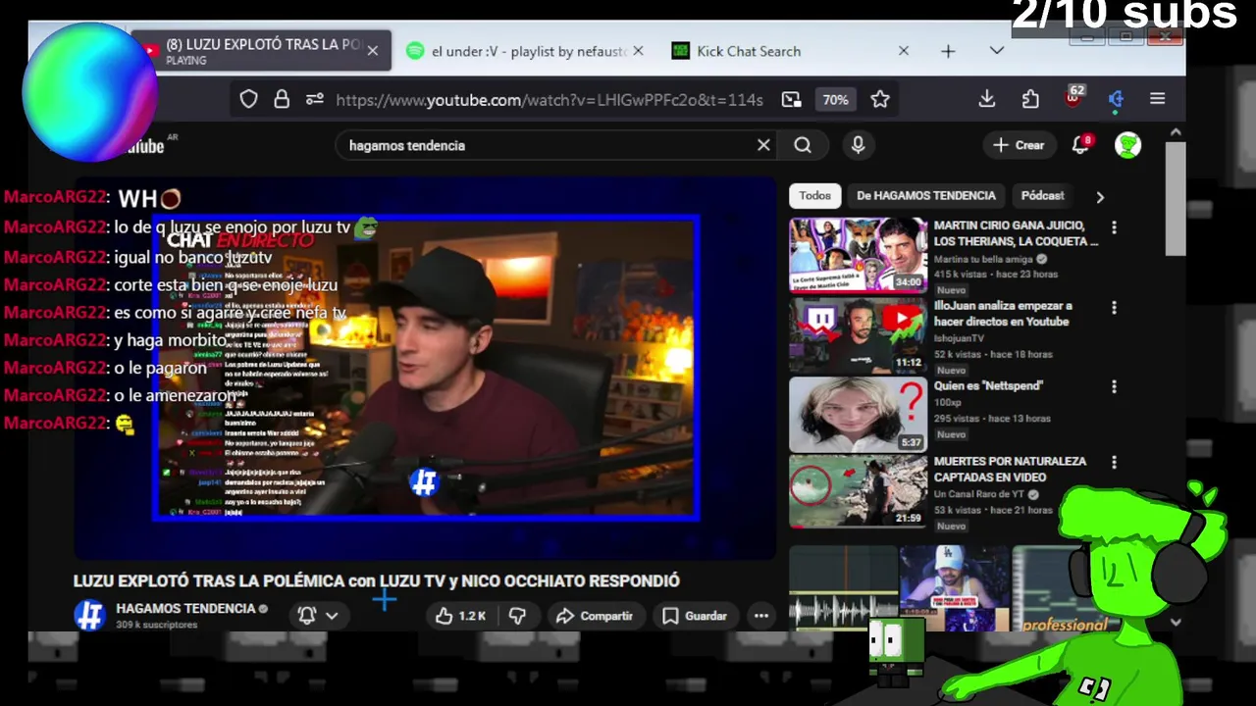
Task: Open the browser extensions puzzle icon
Action: coord(1030,99)
